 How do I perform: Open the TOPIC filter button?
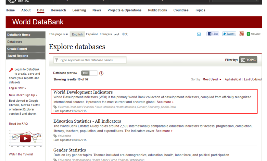[x=248, y=60]
